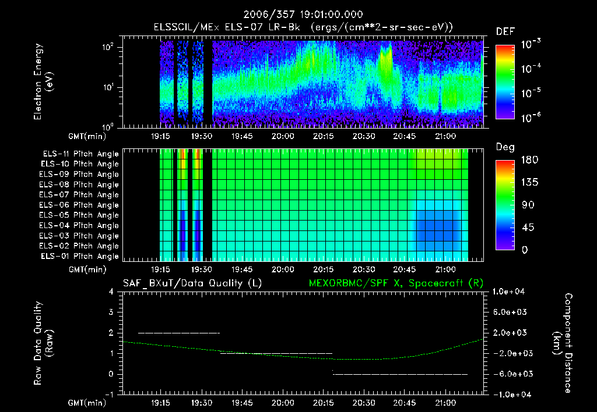This screenshot has height=412, width=597.
Task: Click the 19:30 tick label under pitch angle panel
Action: pyautogui.click(x=201, y=269)
